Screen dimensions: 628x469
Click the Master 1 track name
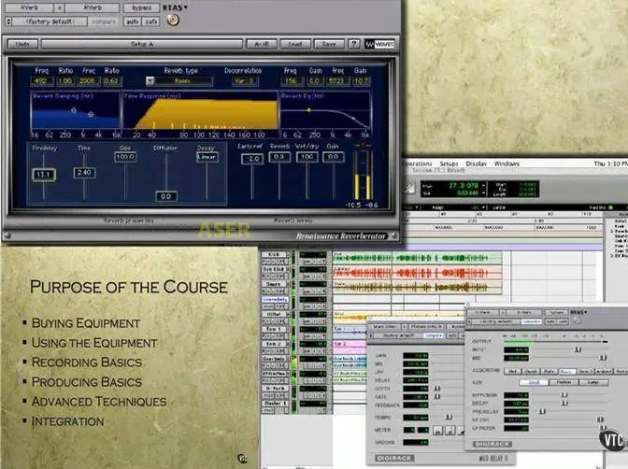coord(275,403)
